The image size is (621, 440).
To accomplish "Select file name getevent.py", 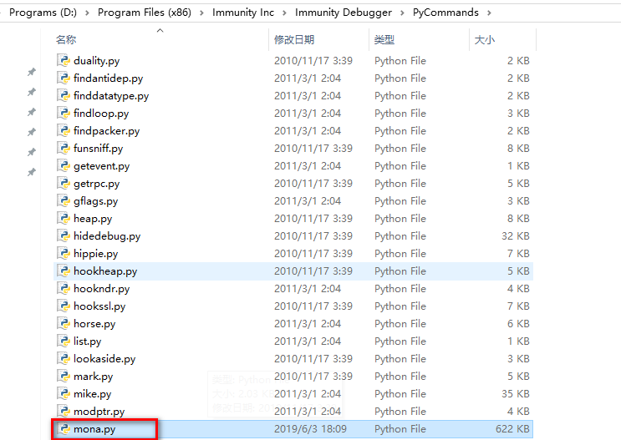I will click(x=101, y=166).
